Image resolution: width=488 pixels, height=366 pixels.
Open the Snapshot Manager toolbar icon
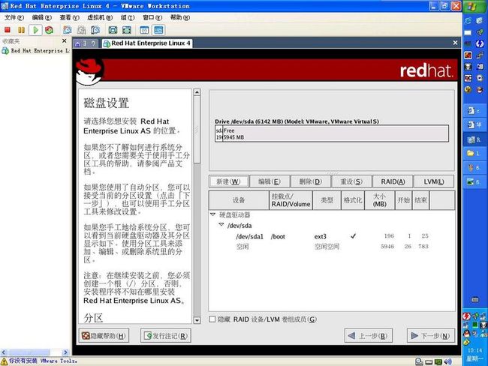click(95, 30)
